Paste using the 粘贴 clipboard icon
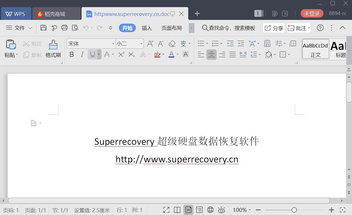Screen dimensions: 352x215 [11, 45]
